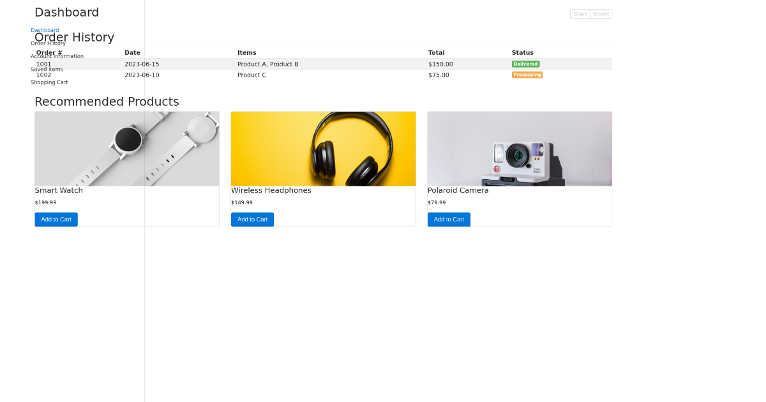Click the Polaroid Camera product image
The height and width of the screenshot is (402, 766).
pos(519,148)
